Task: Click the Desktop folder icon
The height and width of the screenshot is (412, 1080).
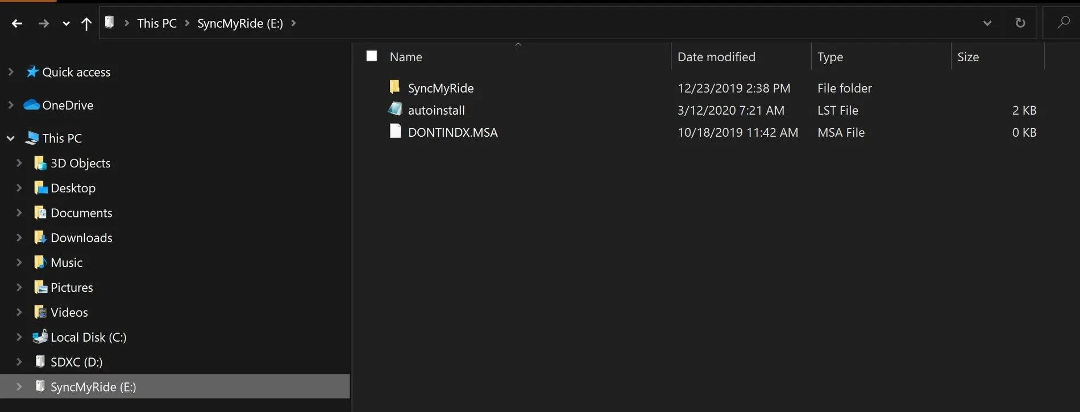Action: tap(40, 187)
